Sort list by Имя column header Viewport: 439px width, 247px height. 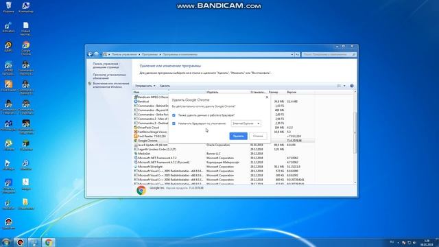click(169, 92)
